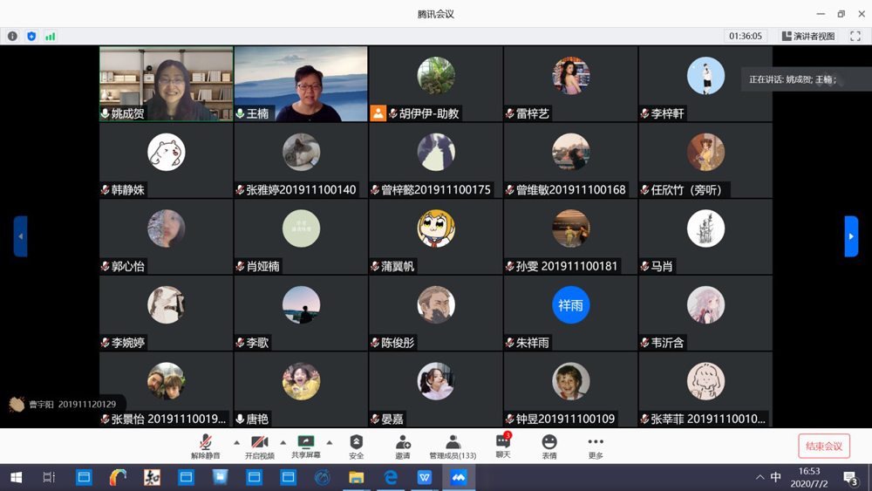Open the Security (安全) shield icon
This screenshot has width=872, height=491.
356,446
